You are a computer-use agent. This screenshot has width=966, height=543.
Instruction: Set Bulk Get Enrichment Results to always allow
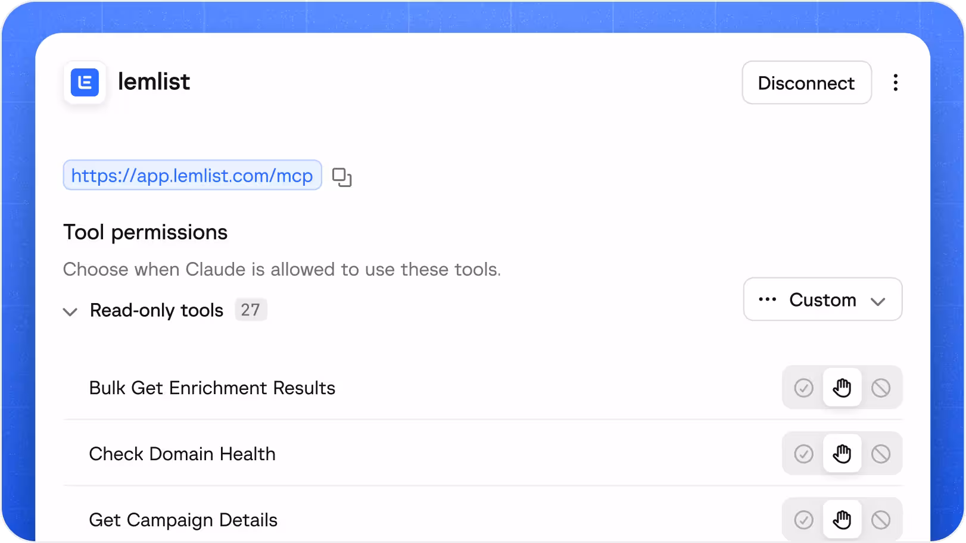pyautogui.click(x=803, y=388)
